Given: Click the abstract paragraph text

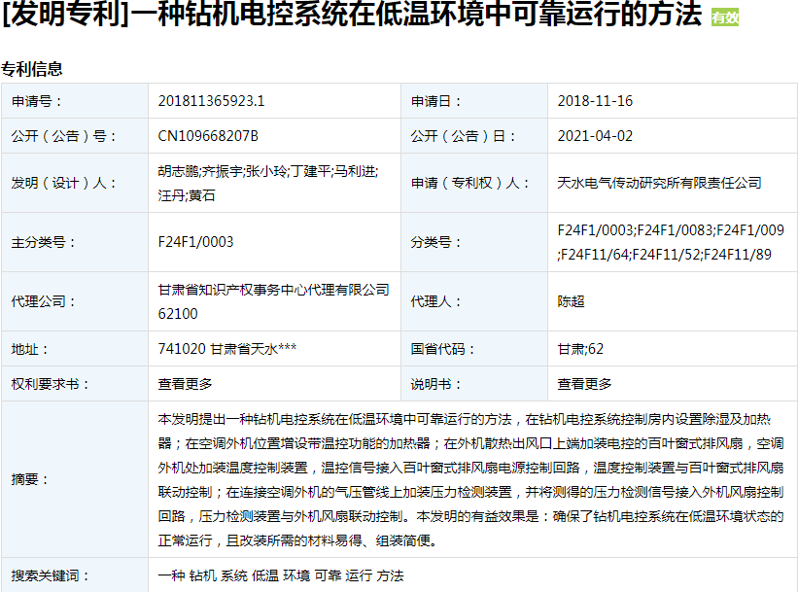Looking at the screenshot, I should [x=470, y=479].
